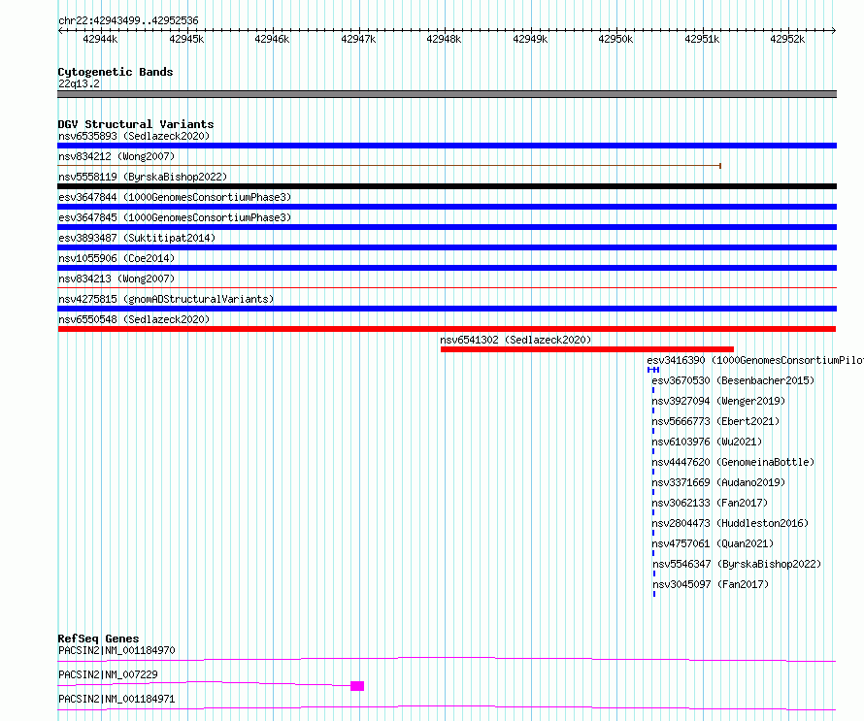This screenshot has height=721, width=864.
Task: Click the magenta exon box of PACSIN2 NM_007229
Action: [357, 686]
